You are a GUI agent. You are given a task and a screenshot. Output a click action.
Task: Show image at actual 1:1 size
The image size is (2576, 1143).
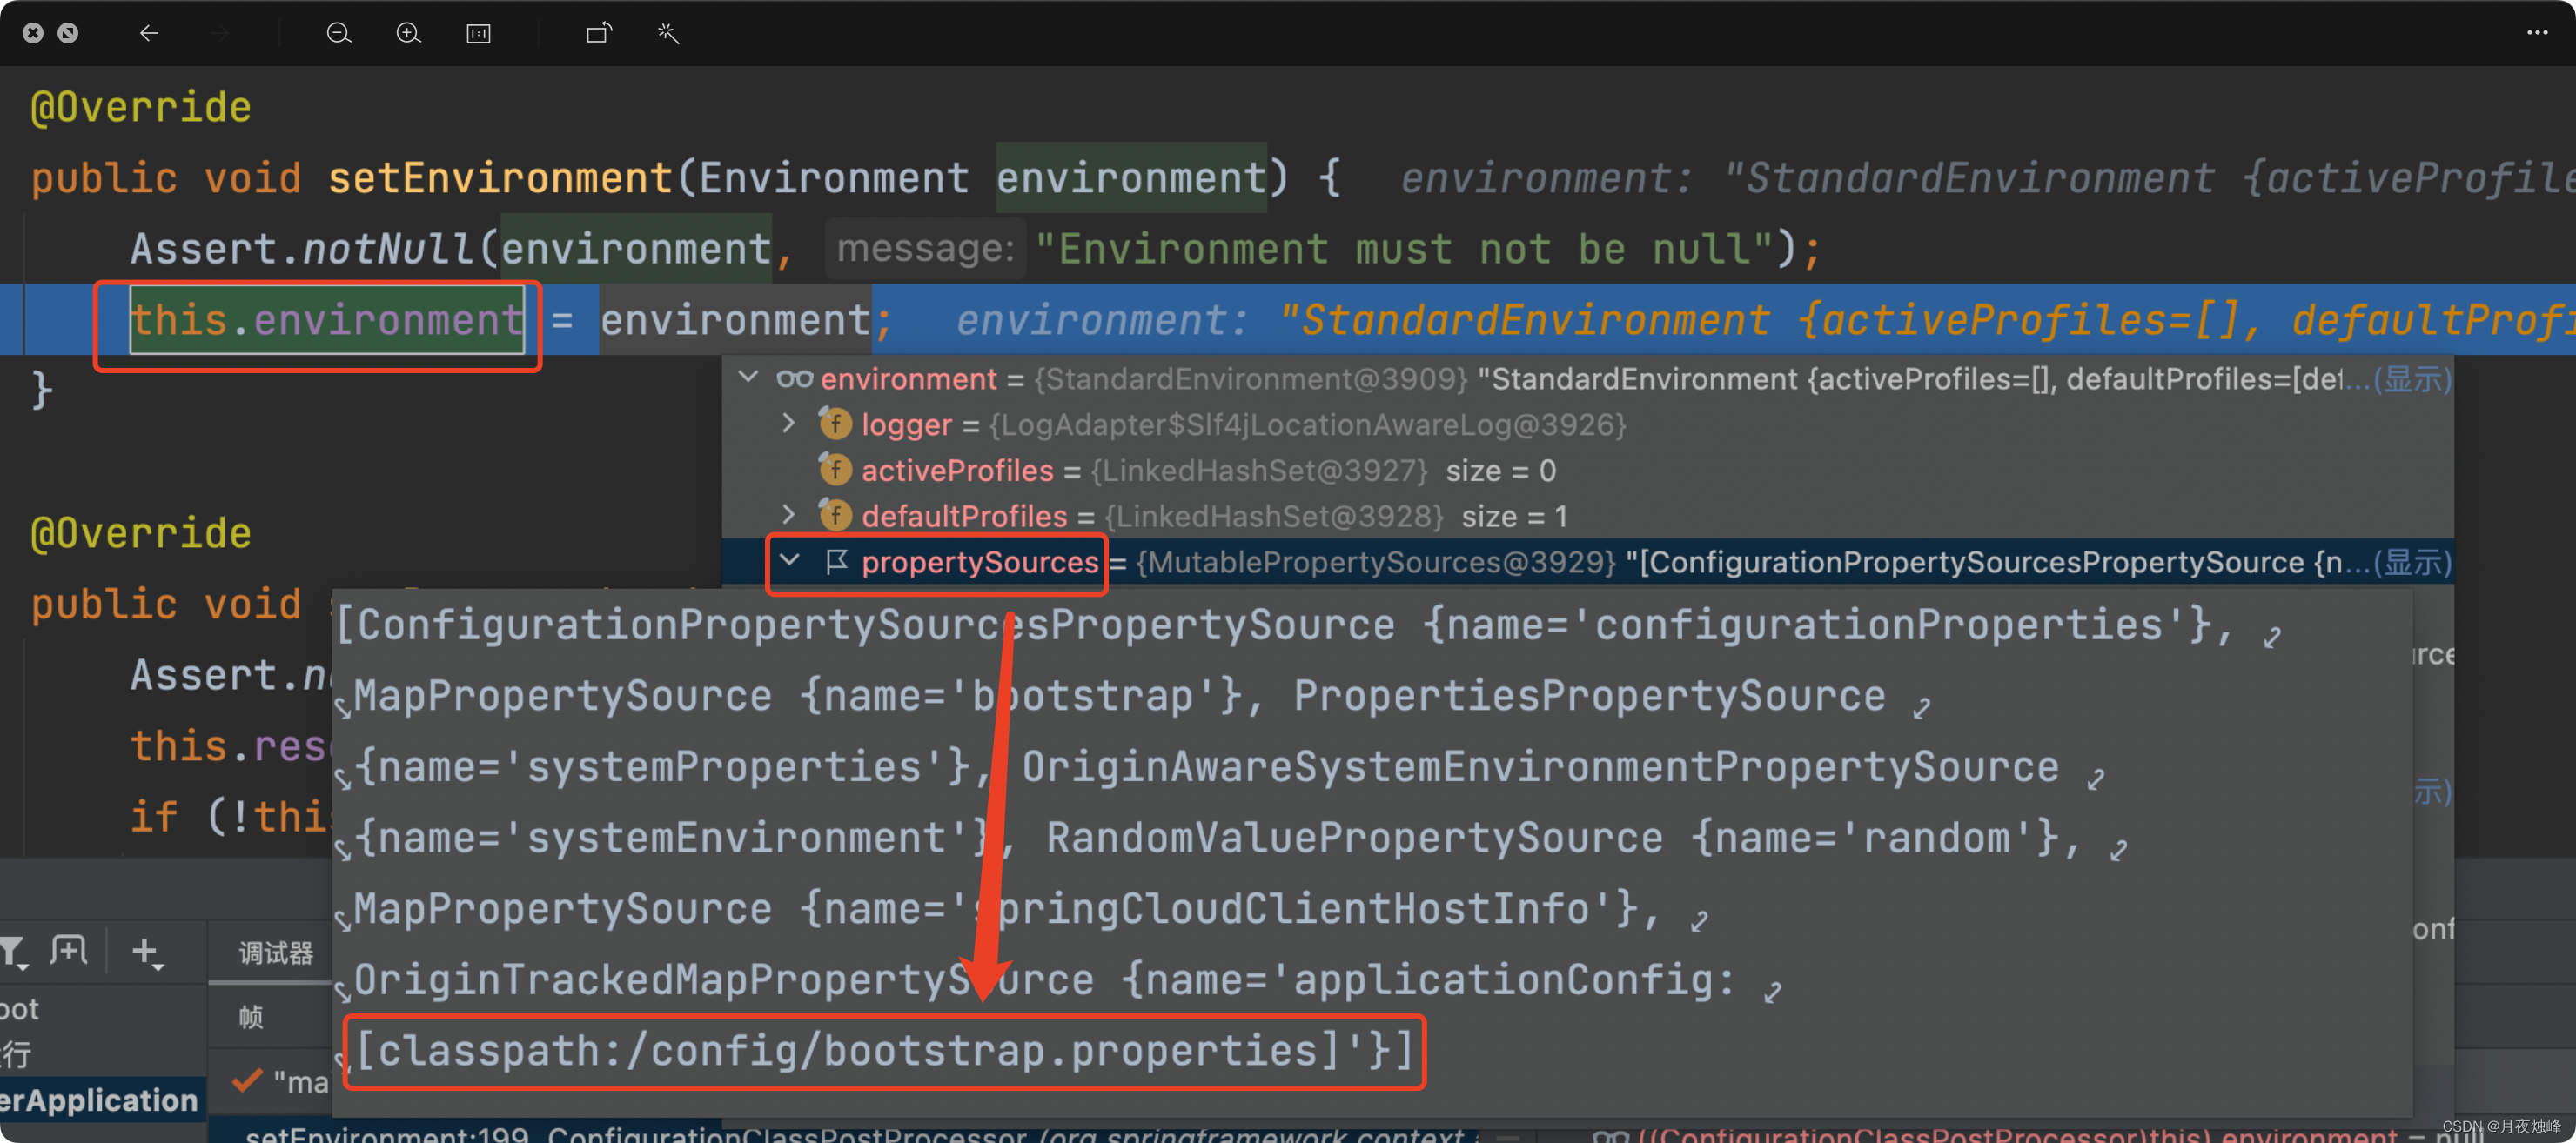click(478, 34)
